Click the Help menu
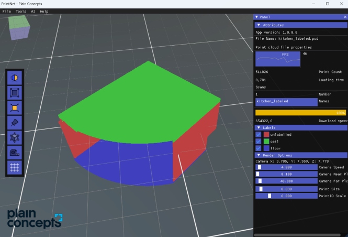The height and width of the screenshot is (237, 348). click(x=44, y=11)
